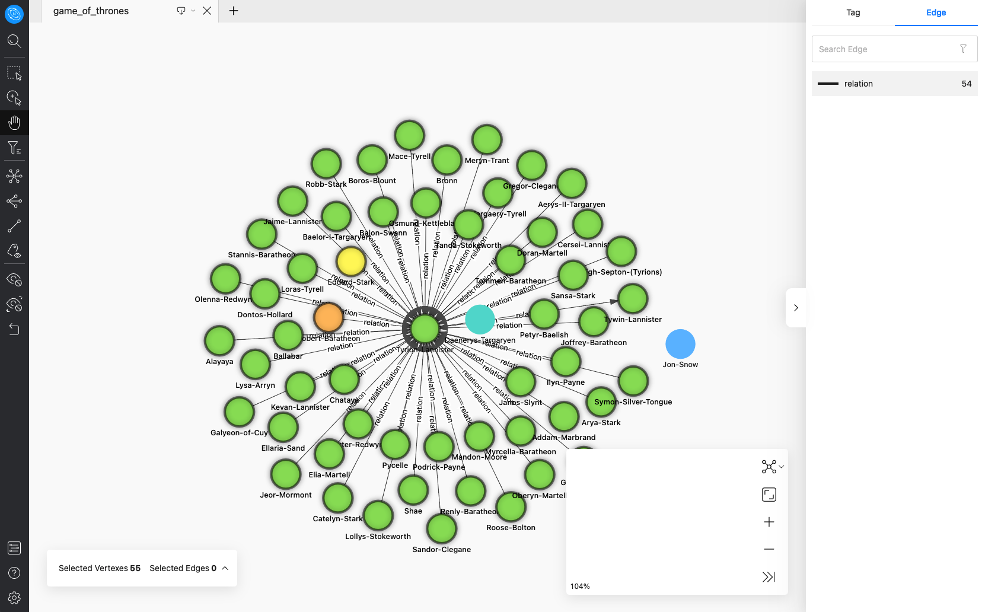Select the Symon-Silver-Tongue node
Image resolution: width=982 pixels, height=612 pixels.
tap(633, 381)
